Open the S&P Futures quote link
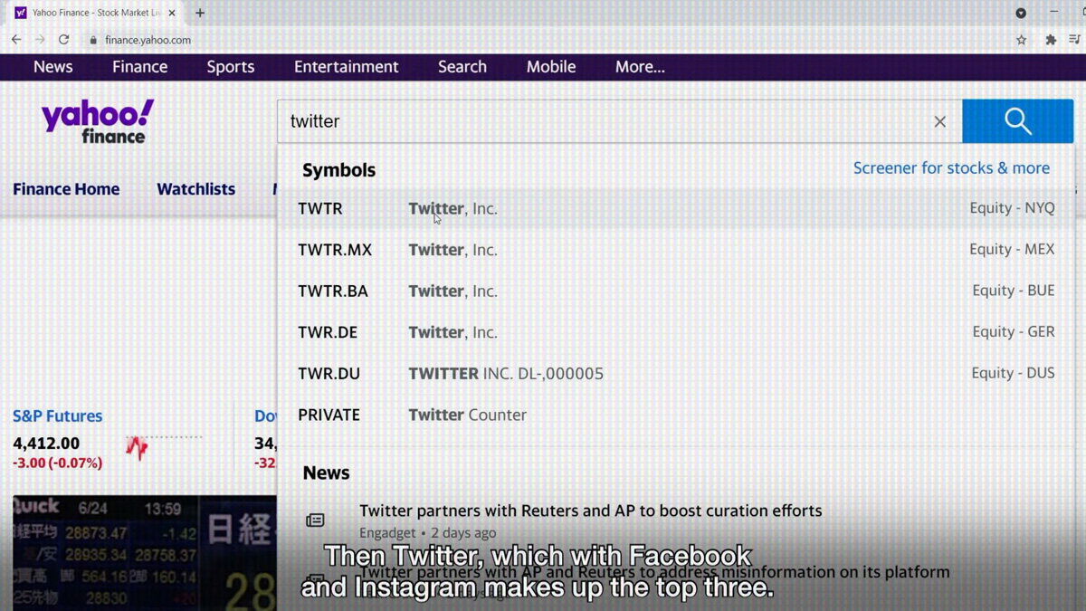The width and height of the screenshot is (1086, 611). [x=57, y=416]
